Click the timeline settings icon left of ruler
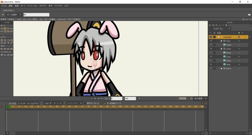 (x=2, y=107)
